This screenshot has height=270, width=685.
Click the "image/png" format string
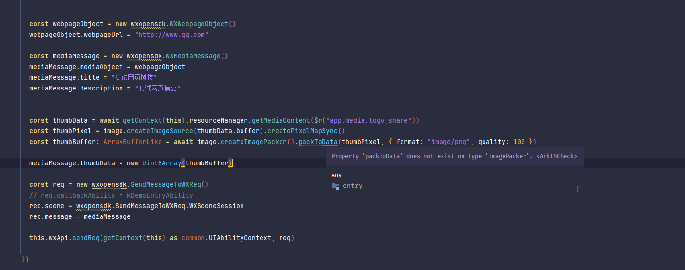coord(449,142)
